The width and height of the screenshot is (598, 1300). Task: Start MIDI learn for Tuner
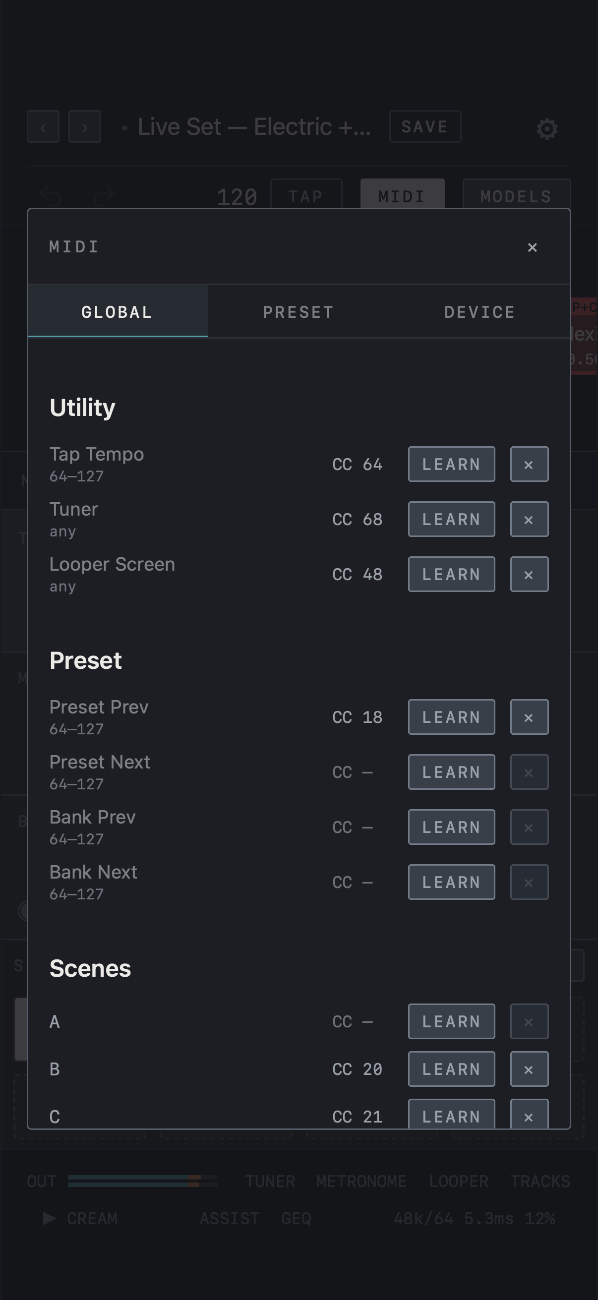[451, 519]
